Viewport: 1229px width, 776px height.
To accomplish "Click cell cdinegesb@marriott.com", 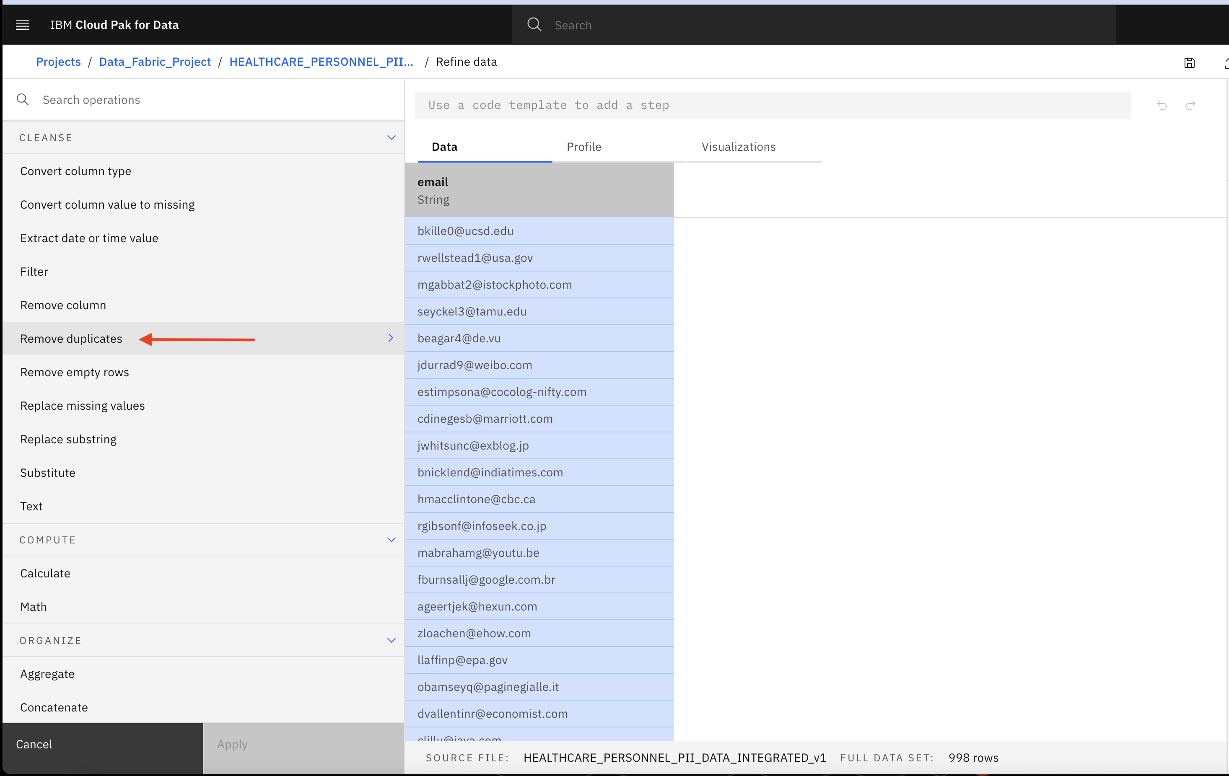I will pos(539,419).
